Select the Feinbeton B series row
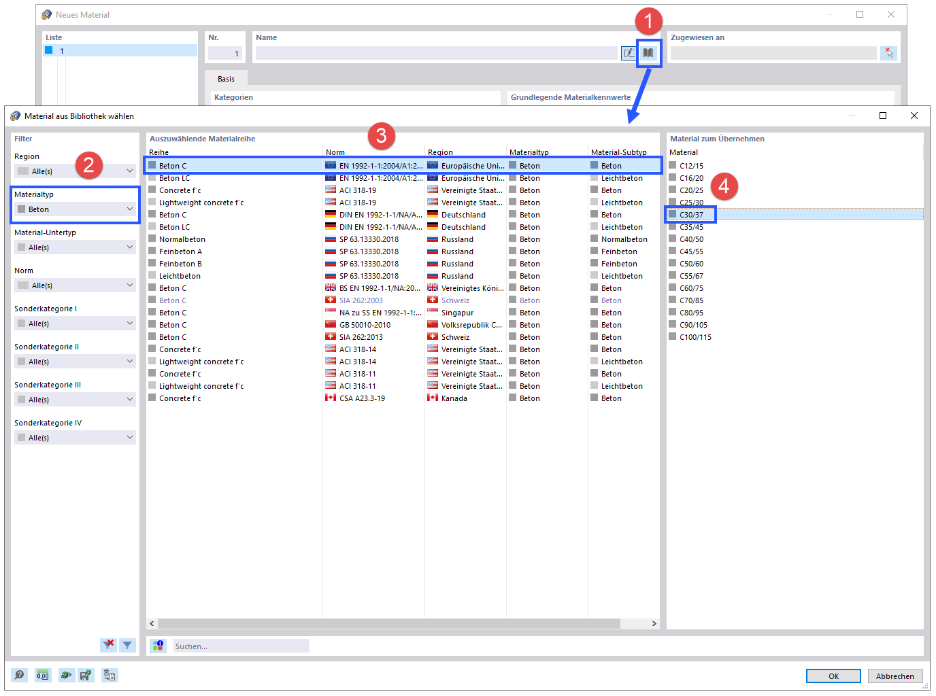This screenshot has height=696, width=936. pyautogui.click(x=403, y=264)
